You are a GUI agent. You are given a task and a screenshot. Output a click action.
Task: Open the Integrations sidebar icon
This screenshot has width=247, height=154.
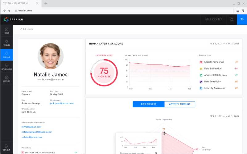(6, 67)
